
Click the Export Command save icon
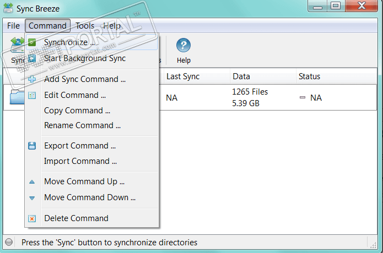pyautogui.click(x=33, y=146)
